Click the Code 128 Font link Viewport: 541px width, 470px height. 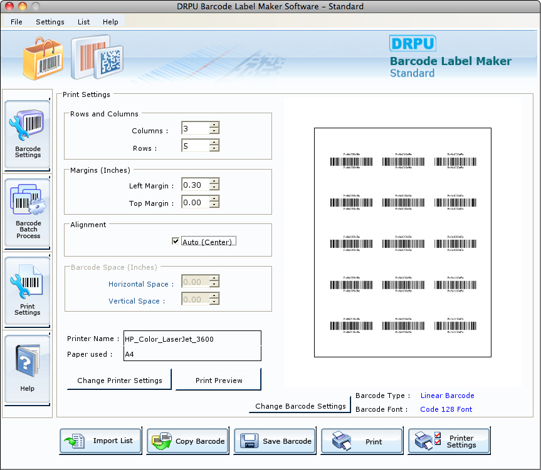pos(446,409)
